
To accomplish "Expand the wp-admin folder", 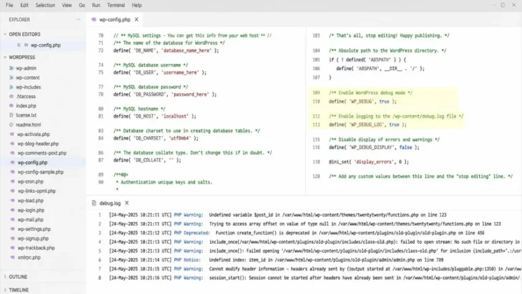I will [x=12, y=68].
